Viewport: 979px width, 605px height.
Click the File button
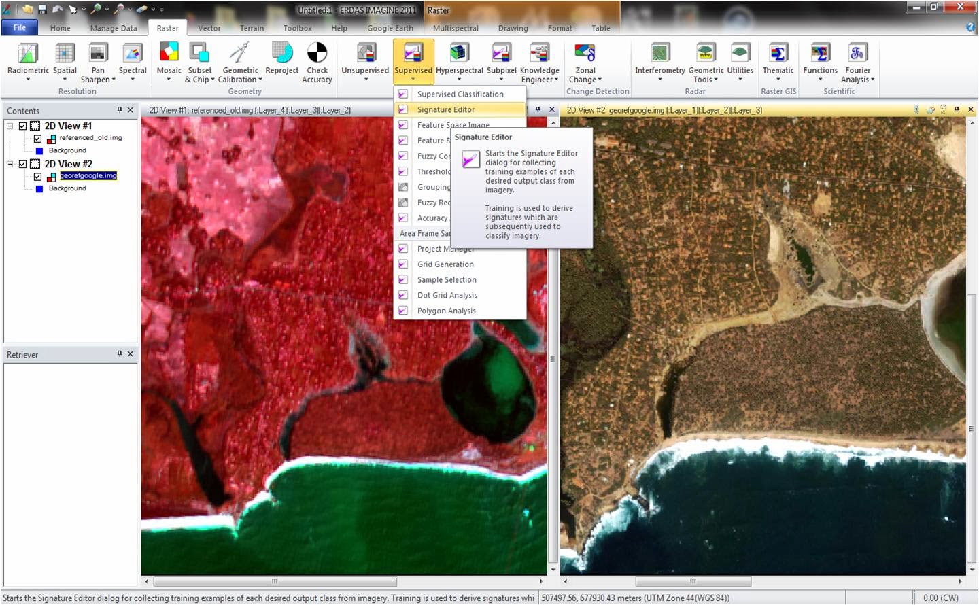20,27
